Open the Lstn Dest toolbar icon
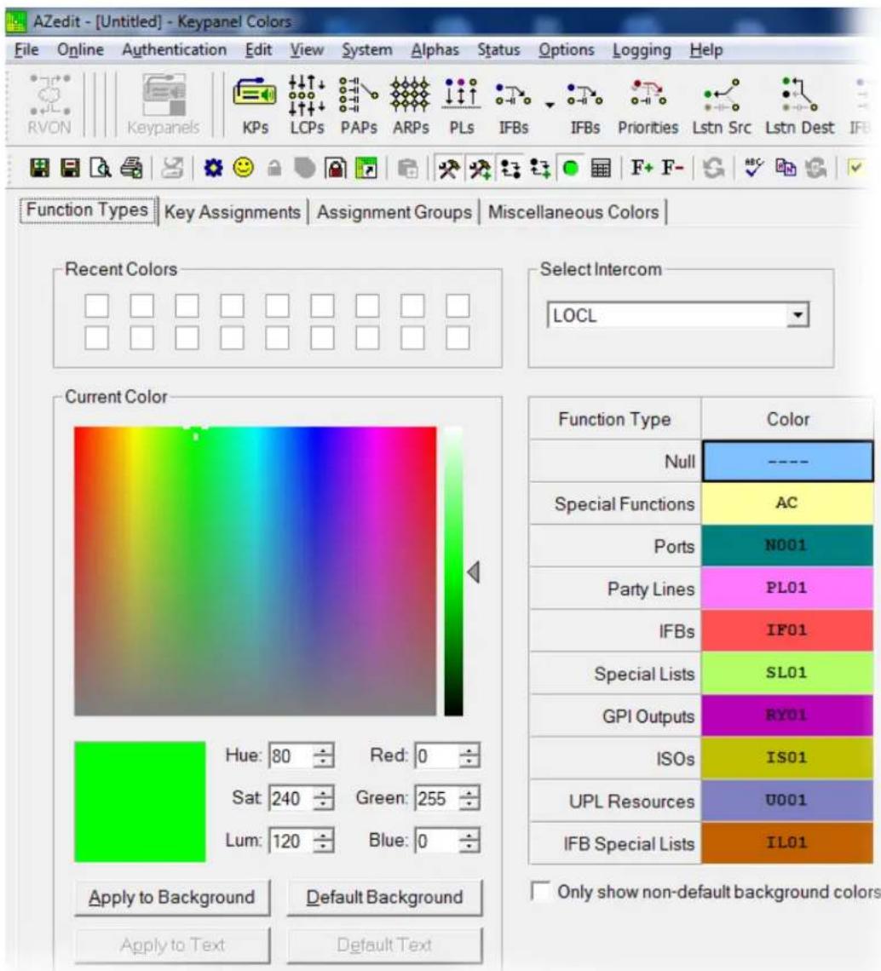Screen dimensions: 881x971 click(x=800, y=106)
